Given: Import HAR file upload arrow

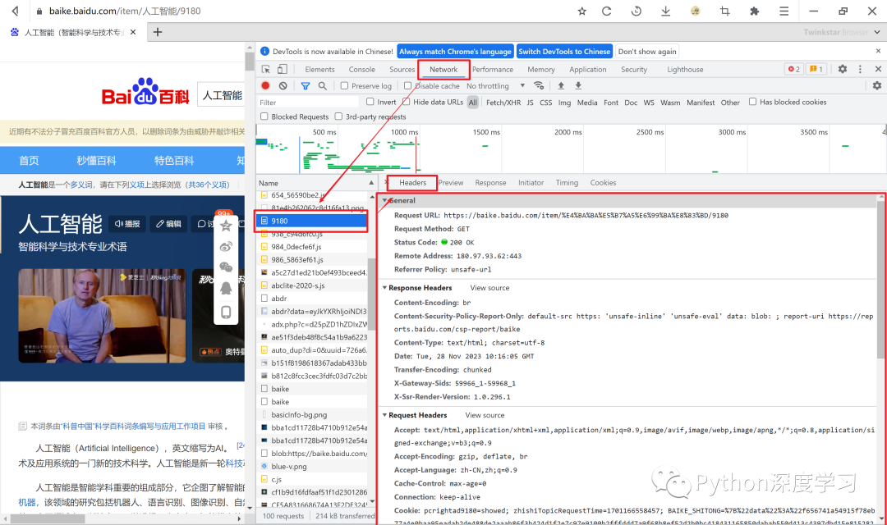Looking at the screenshot, I should [x=561, y=86].
